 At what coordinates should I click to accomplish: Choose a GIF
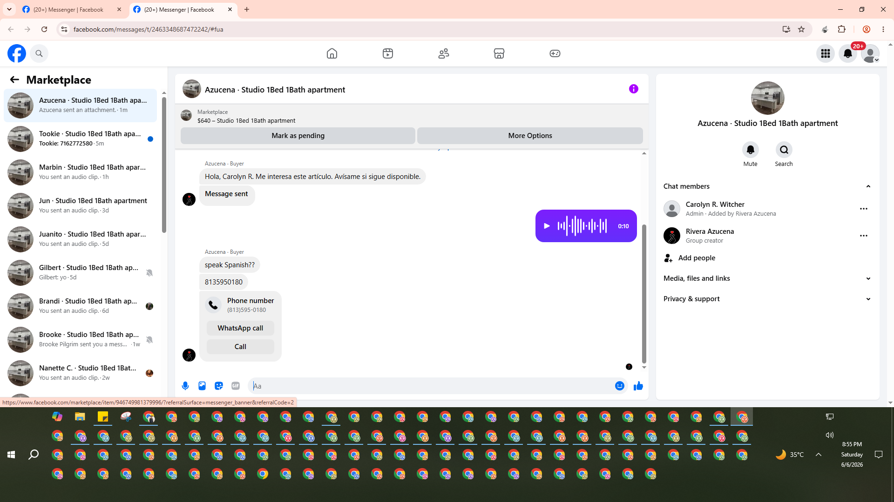click(236, 386)
